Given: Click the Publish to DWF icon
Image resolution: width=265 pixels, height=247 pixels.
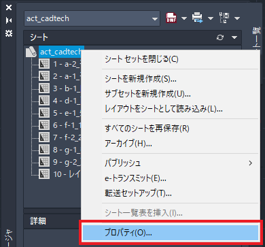Looking at the screenshot, I should (x=171, y=18).
